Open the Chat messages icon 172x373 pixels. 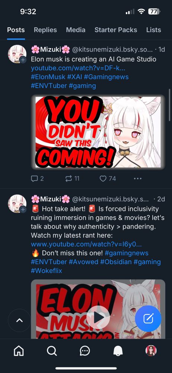(85, 351)
